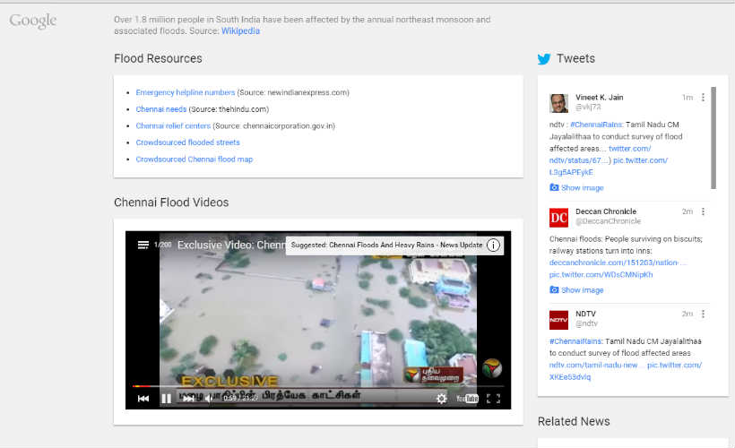Open Deccan Chronicle DC avatar

(x=558, y=218)
